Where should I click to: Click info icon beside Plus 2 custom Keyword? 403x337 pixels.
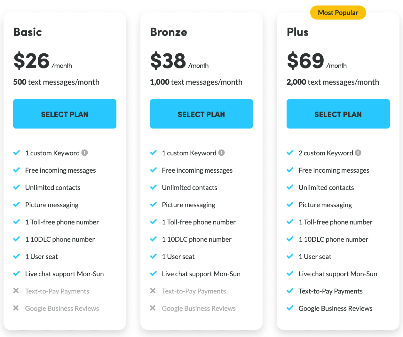[358, 153]
